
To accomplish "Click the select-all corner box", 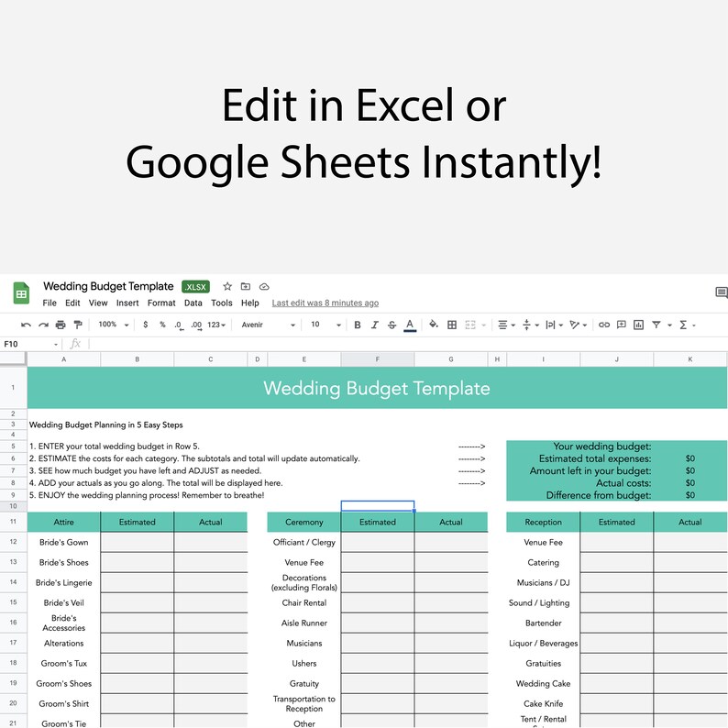I will tap(13, 358).
